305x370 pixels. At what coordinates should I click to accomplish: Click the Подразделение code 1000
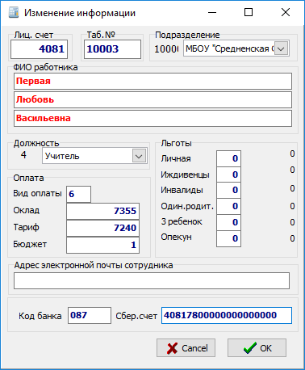[166, 49]
